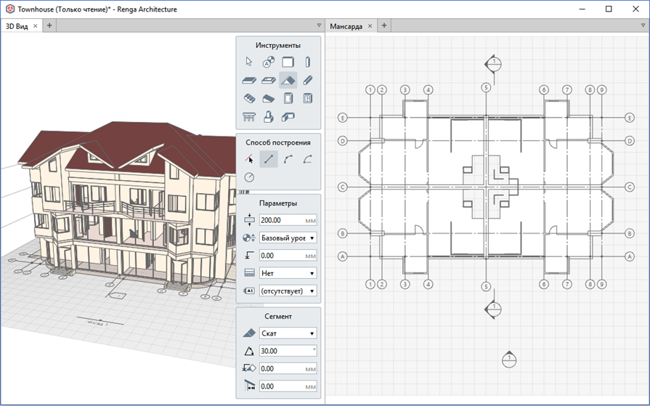Switch to the Мансарда tab
Image resolution: width=650 pixels, height=406 pixels.
click(x=346, y=26)
